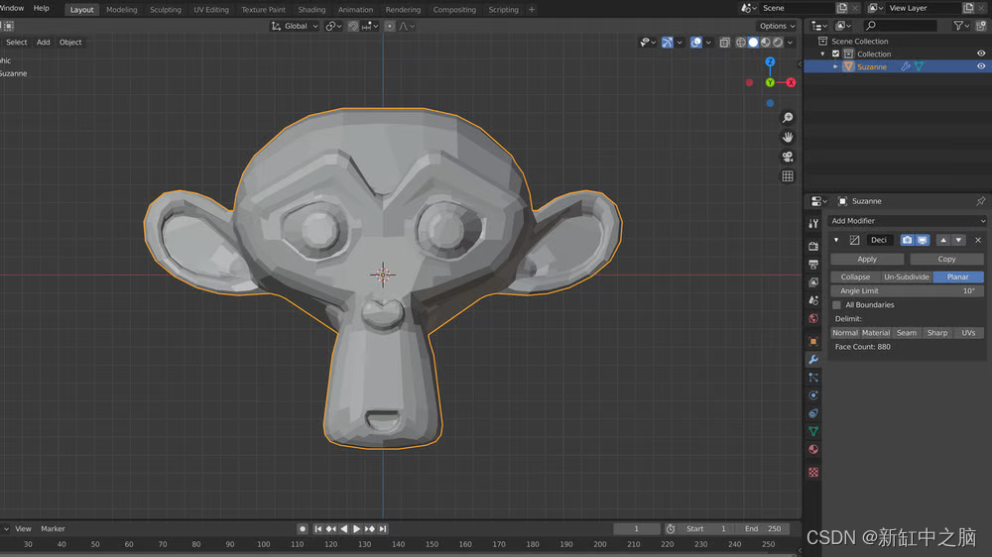Image resolution: width=992 pixels, height=557 pixels.
Task: Click the camera view icon in viewport
Action: [788, 157]
